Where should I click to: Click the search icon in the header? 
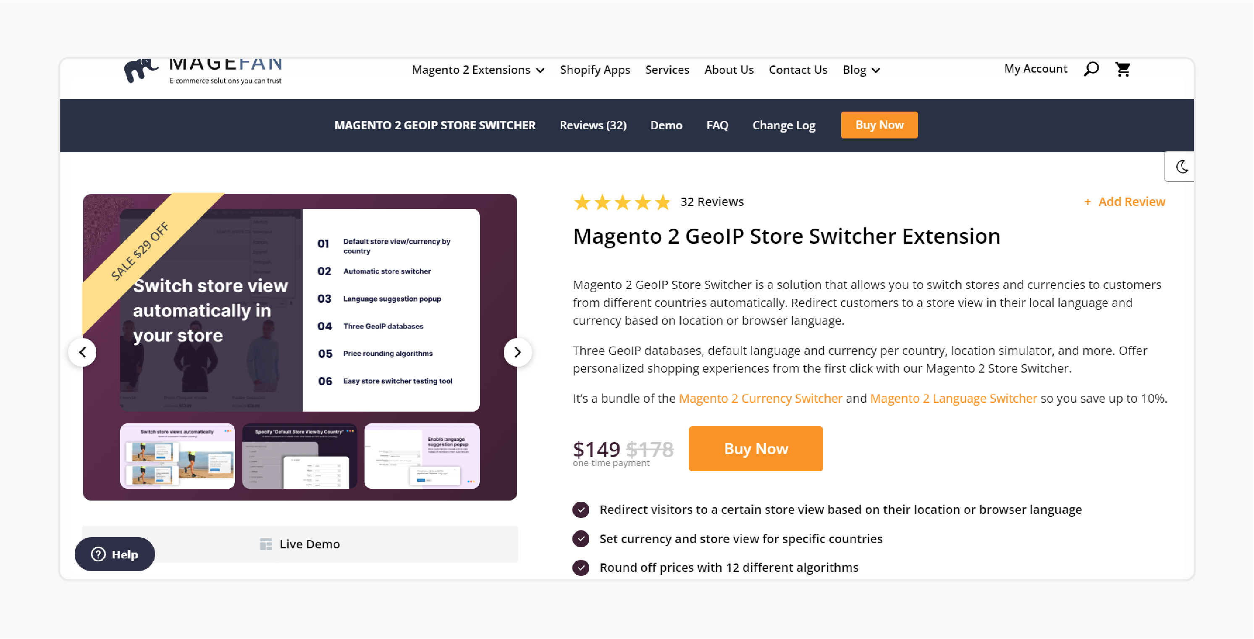tap(1092, 68)
